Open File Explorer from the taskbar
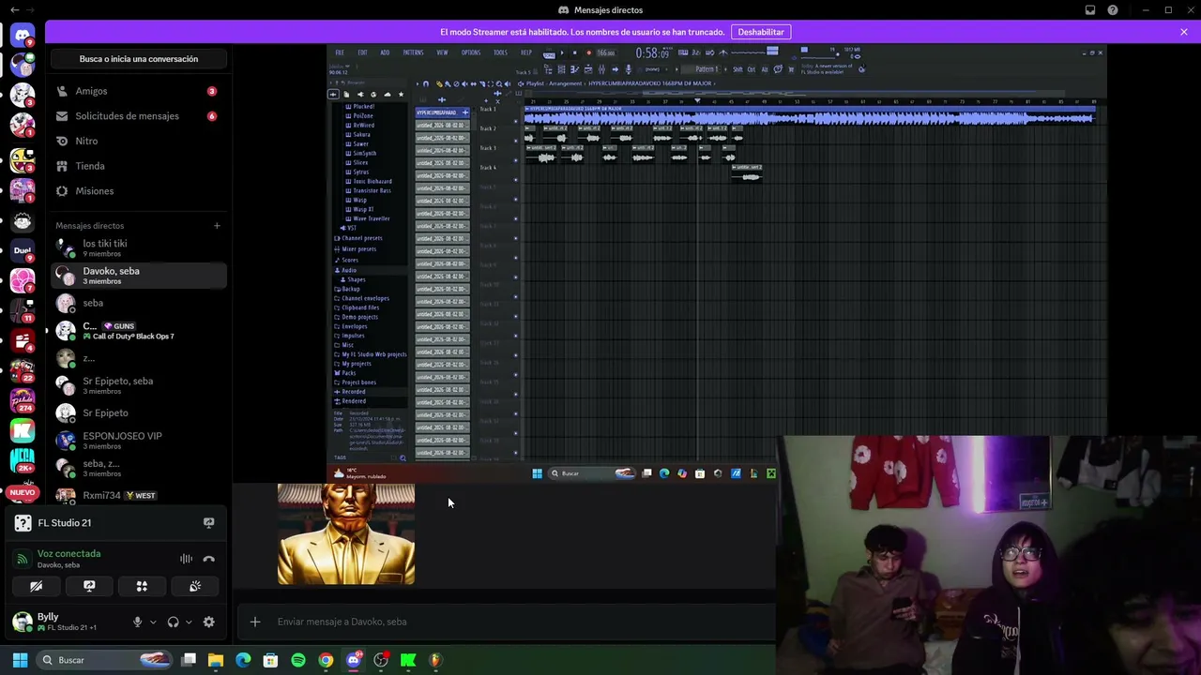Image resolution: width=1201 pixels, height=675 pixels. point(216,660)
